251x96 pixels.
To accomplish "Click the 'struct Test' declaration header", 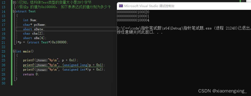I will 26,11.
